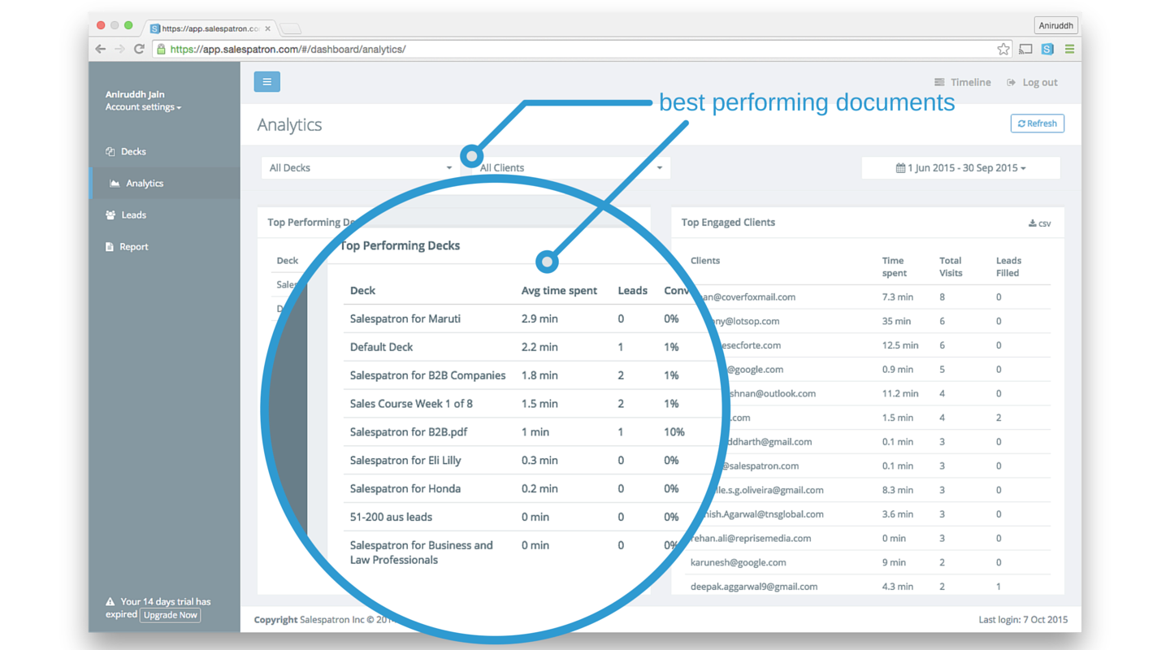This screenshot has width=1170, height=650.
Task: Click the calendar icon in date range
Action: pyautogui.click(x=900, y=168)
